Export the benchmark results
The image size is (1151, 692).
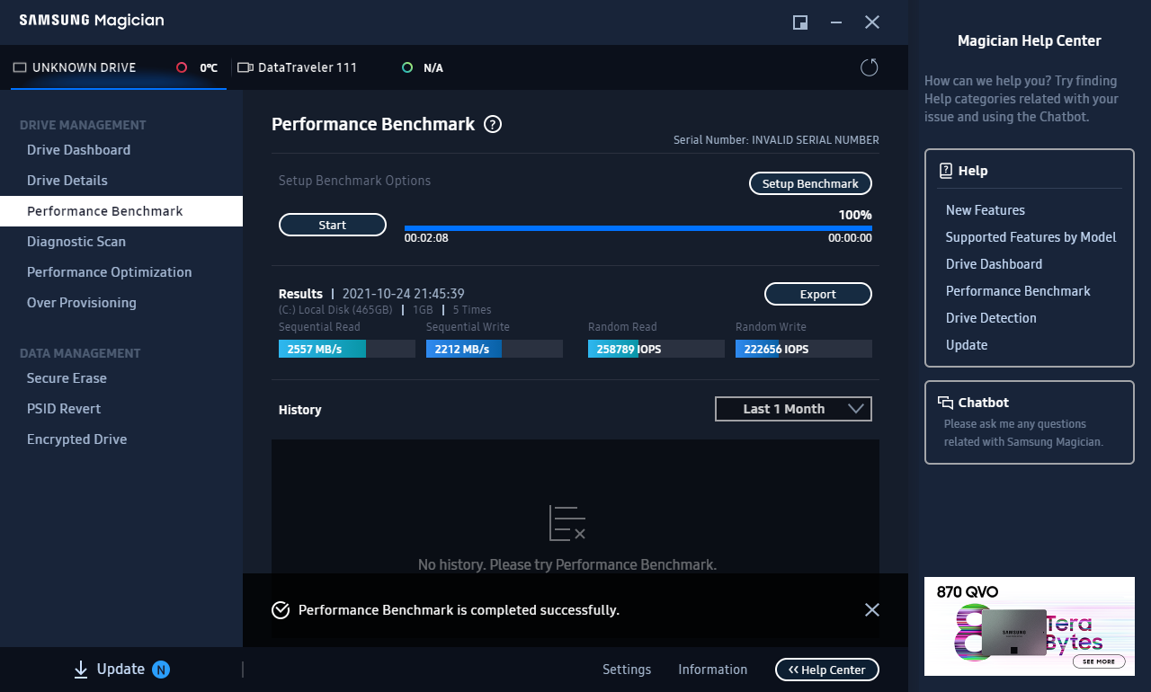(x=817, y=294)
